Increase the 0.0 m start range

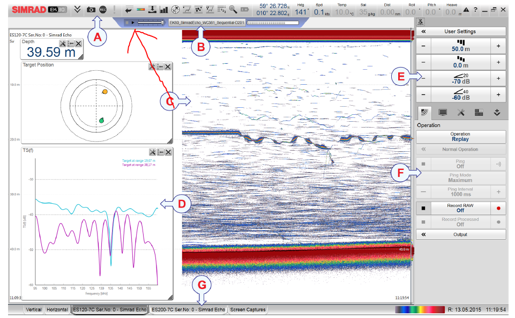pyautogui.click(x=498, y=62)
